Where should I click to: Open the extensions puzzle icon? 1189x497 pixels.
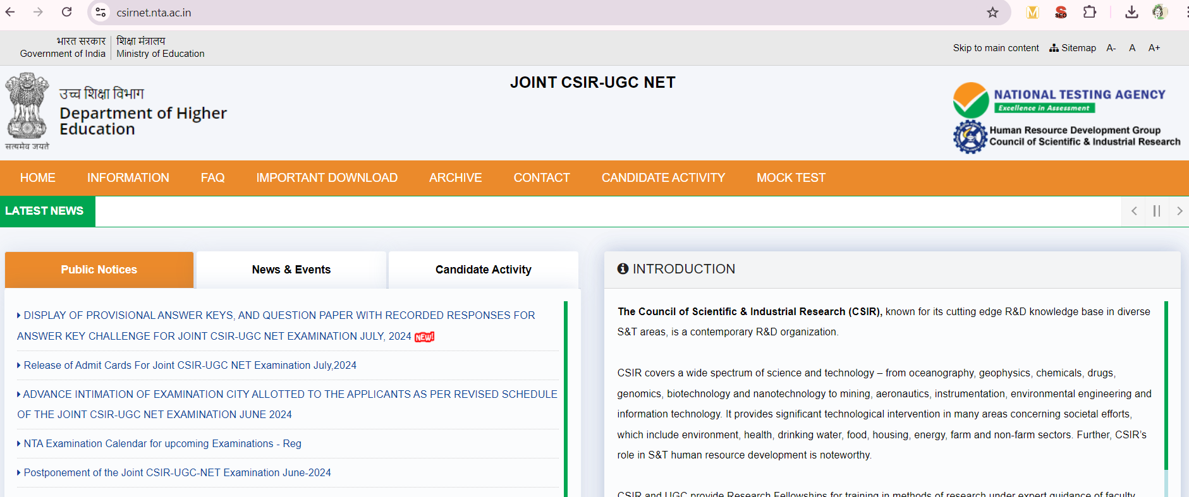point(1089,12)
